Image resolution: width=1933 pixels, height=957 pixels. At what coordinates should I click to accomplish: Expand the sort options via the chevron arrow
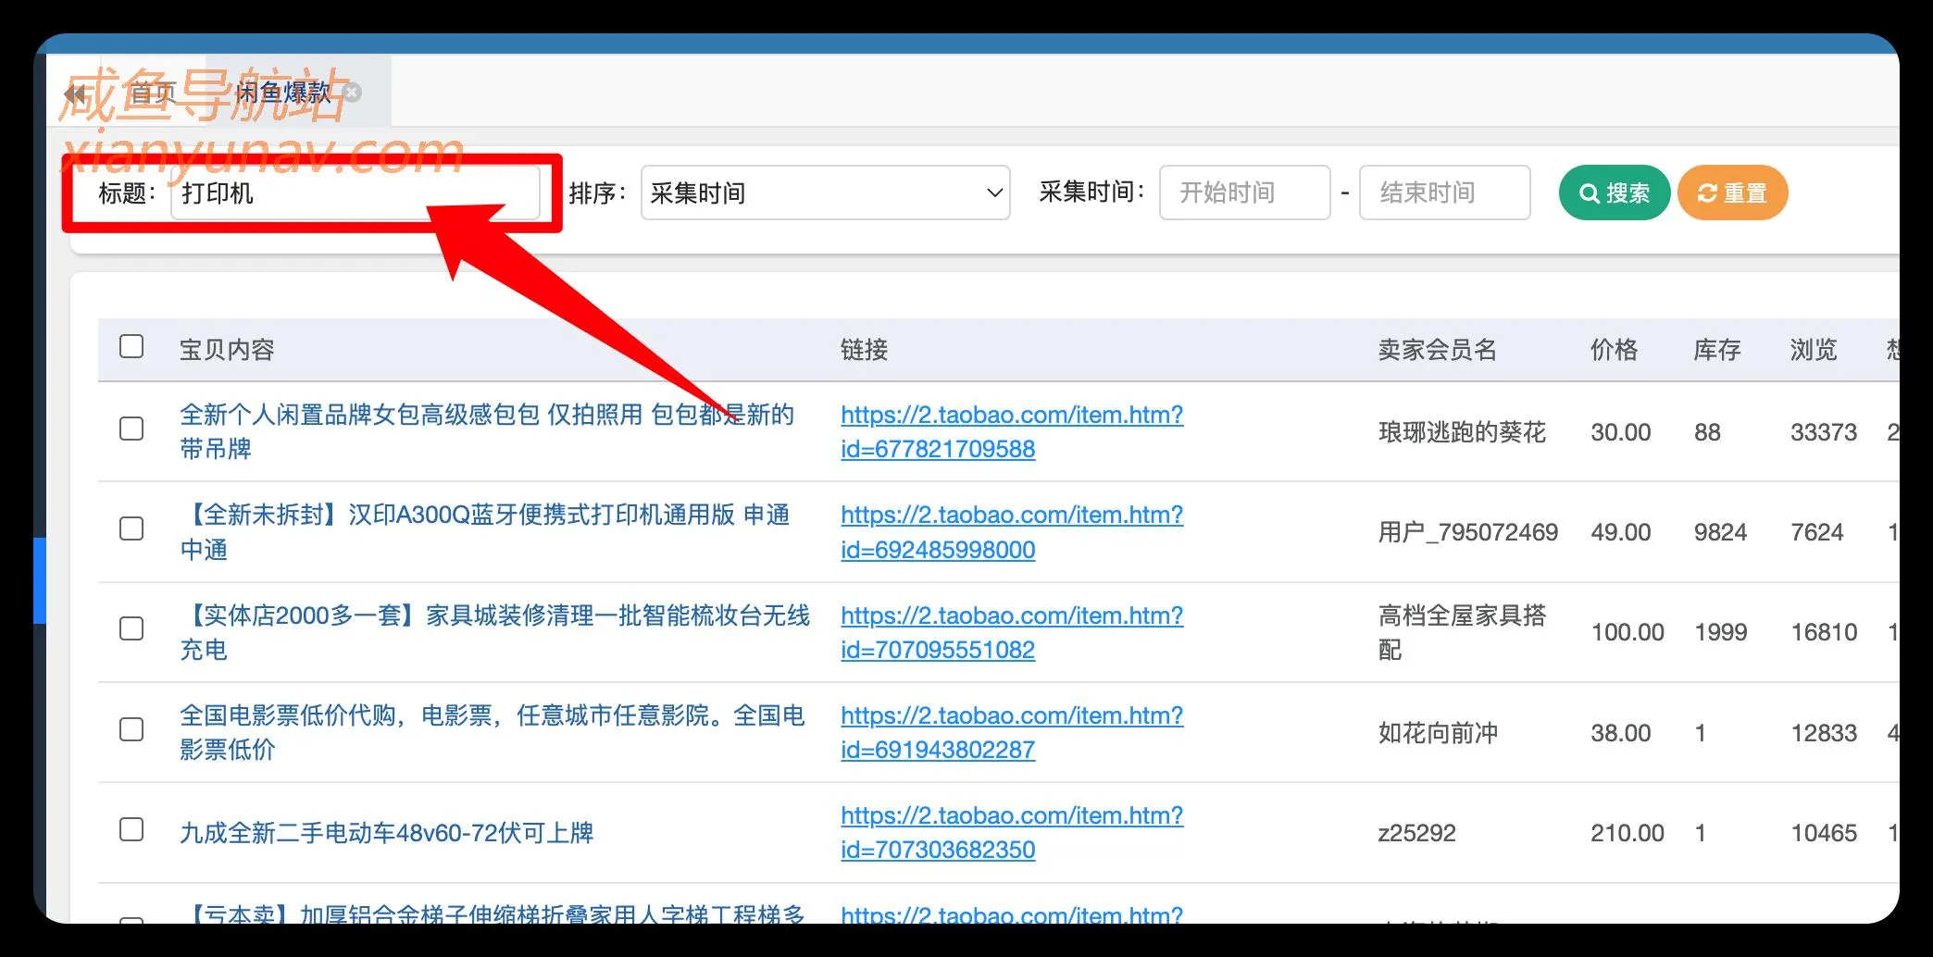[x=992, y=193]
